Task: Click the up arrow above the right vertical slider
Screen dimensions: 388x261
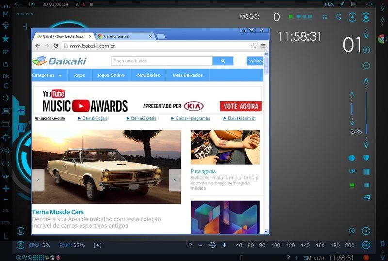Action: tap(366, 83)
